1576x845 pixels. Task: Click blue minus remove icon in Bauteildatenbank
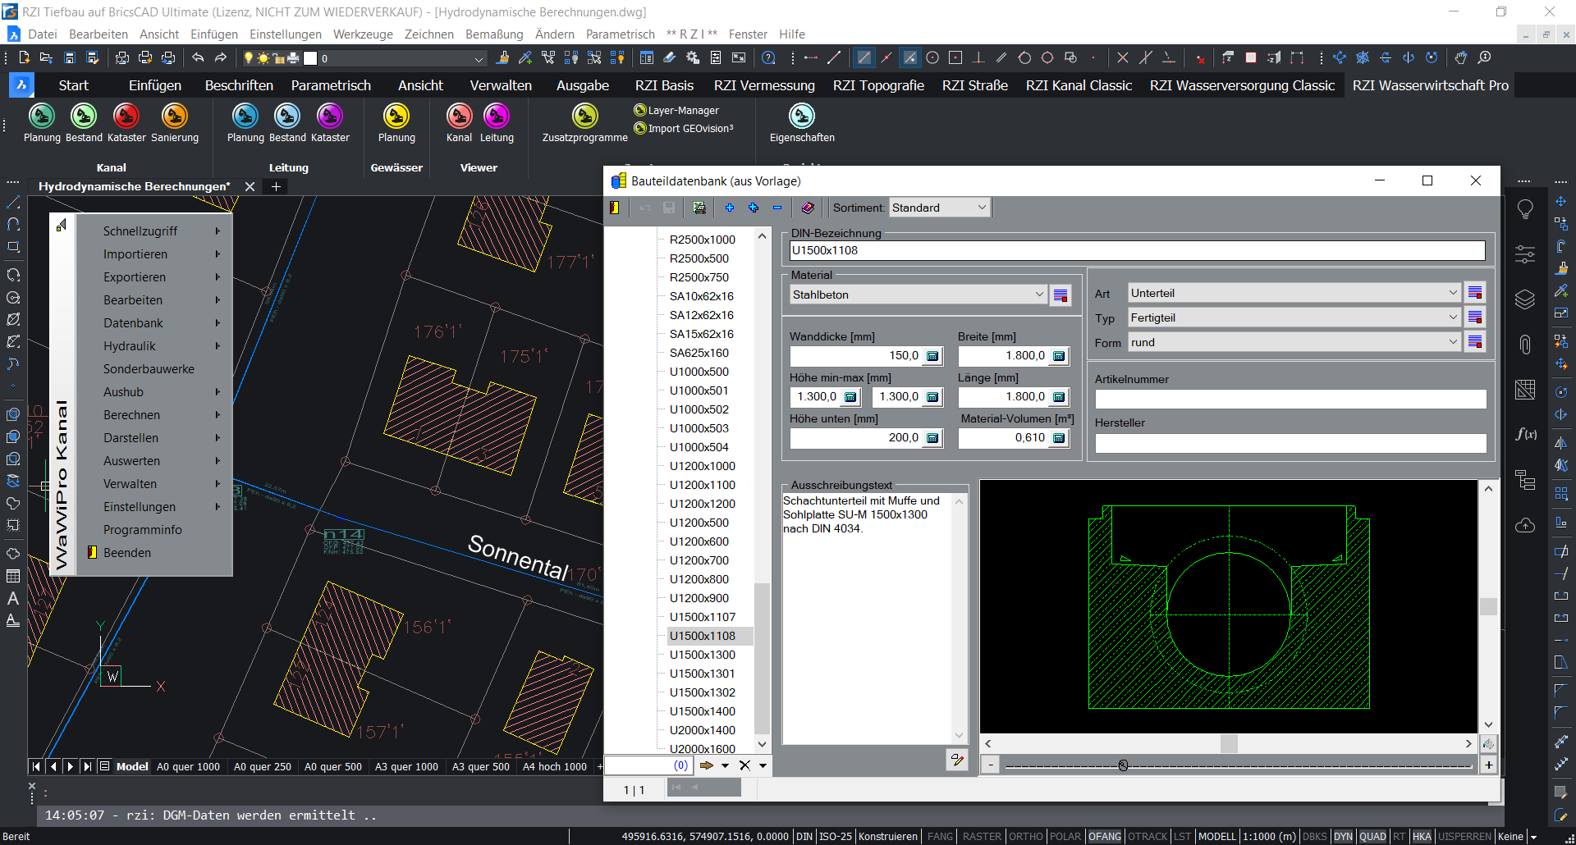coord(777,208)
